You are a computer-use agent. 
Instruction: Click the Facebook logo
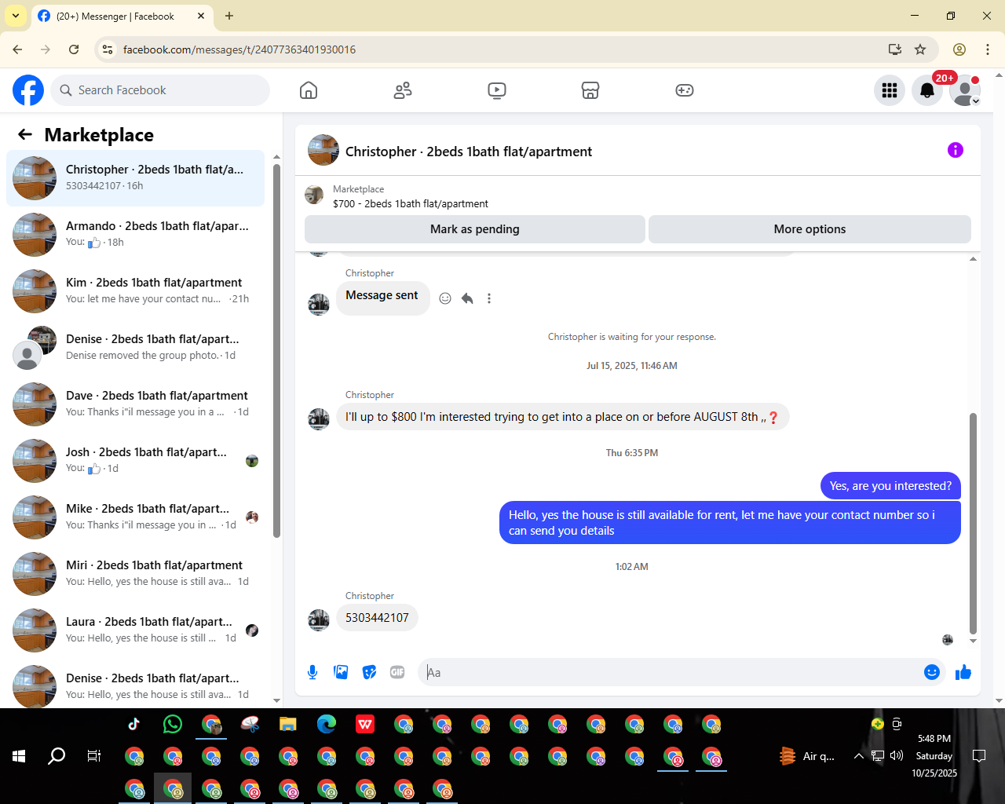(x=28, y=90)
